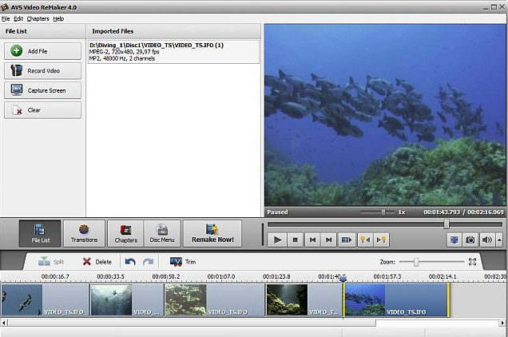Click the 00:01:57.3 ruler mark
The image size is (508, 337).
click(x=387, y=276)
